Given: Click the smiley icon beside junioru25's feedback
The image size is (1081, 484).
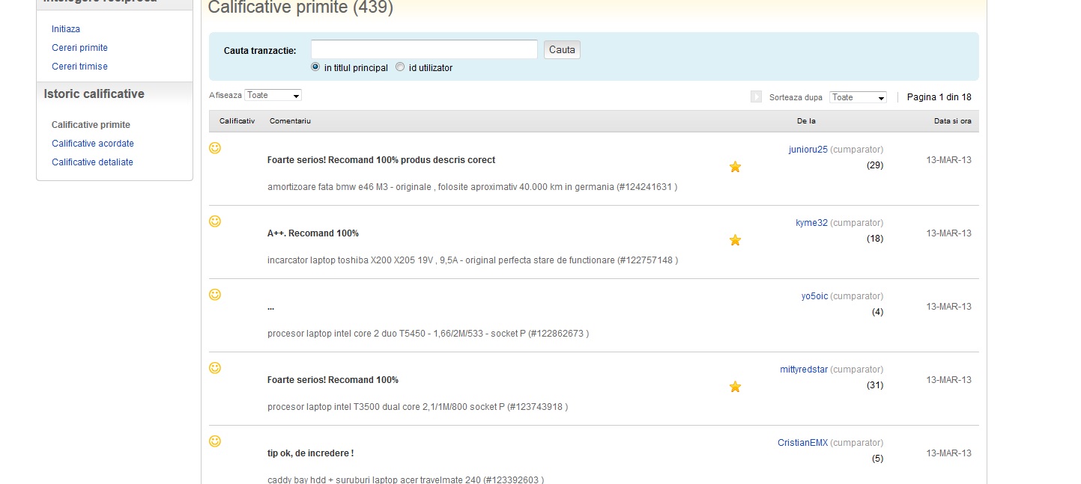Looking at the screenshot, I should click(215, 148).
